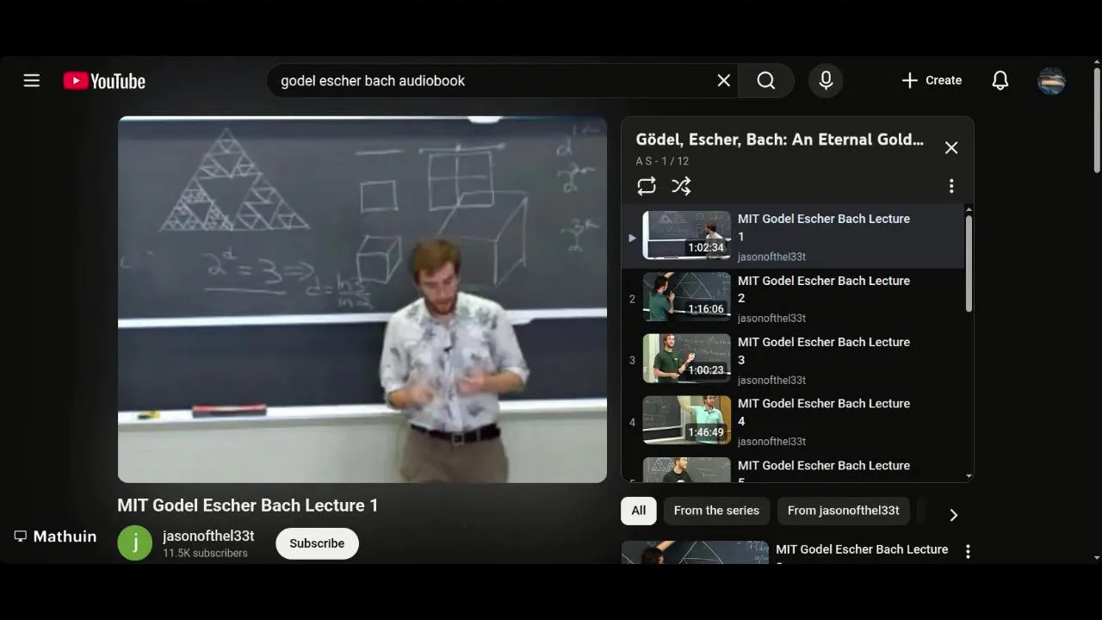Close the playlist panel
1102x620 pixels.
[951, 148]
